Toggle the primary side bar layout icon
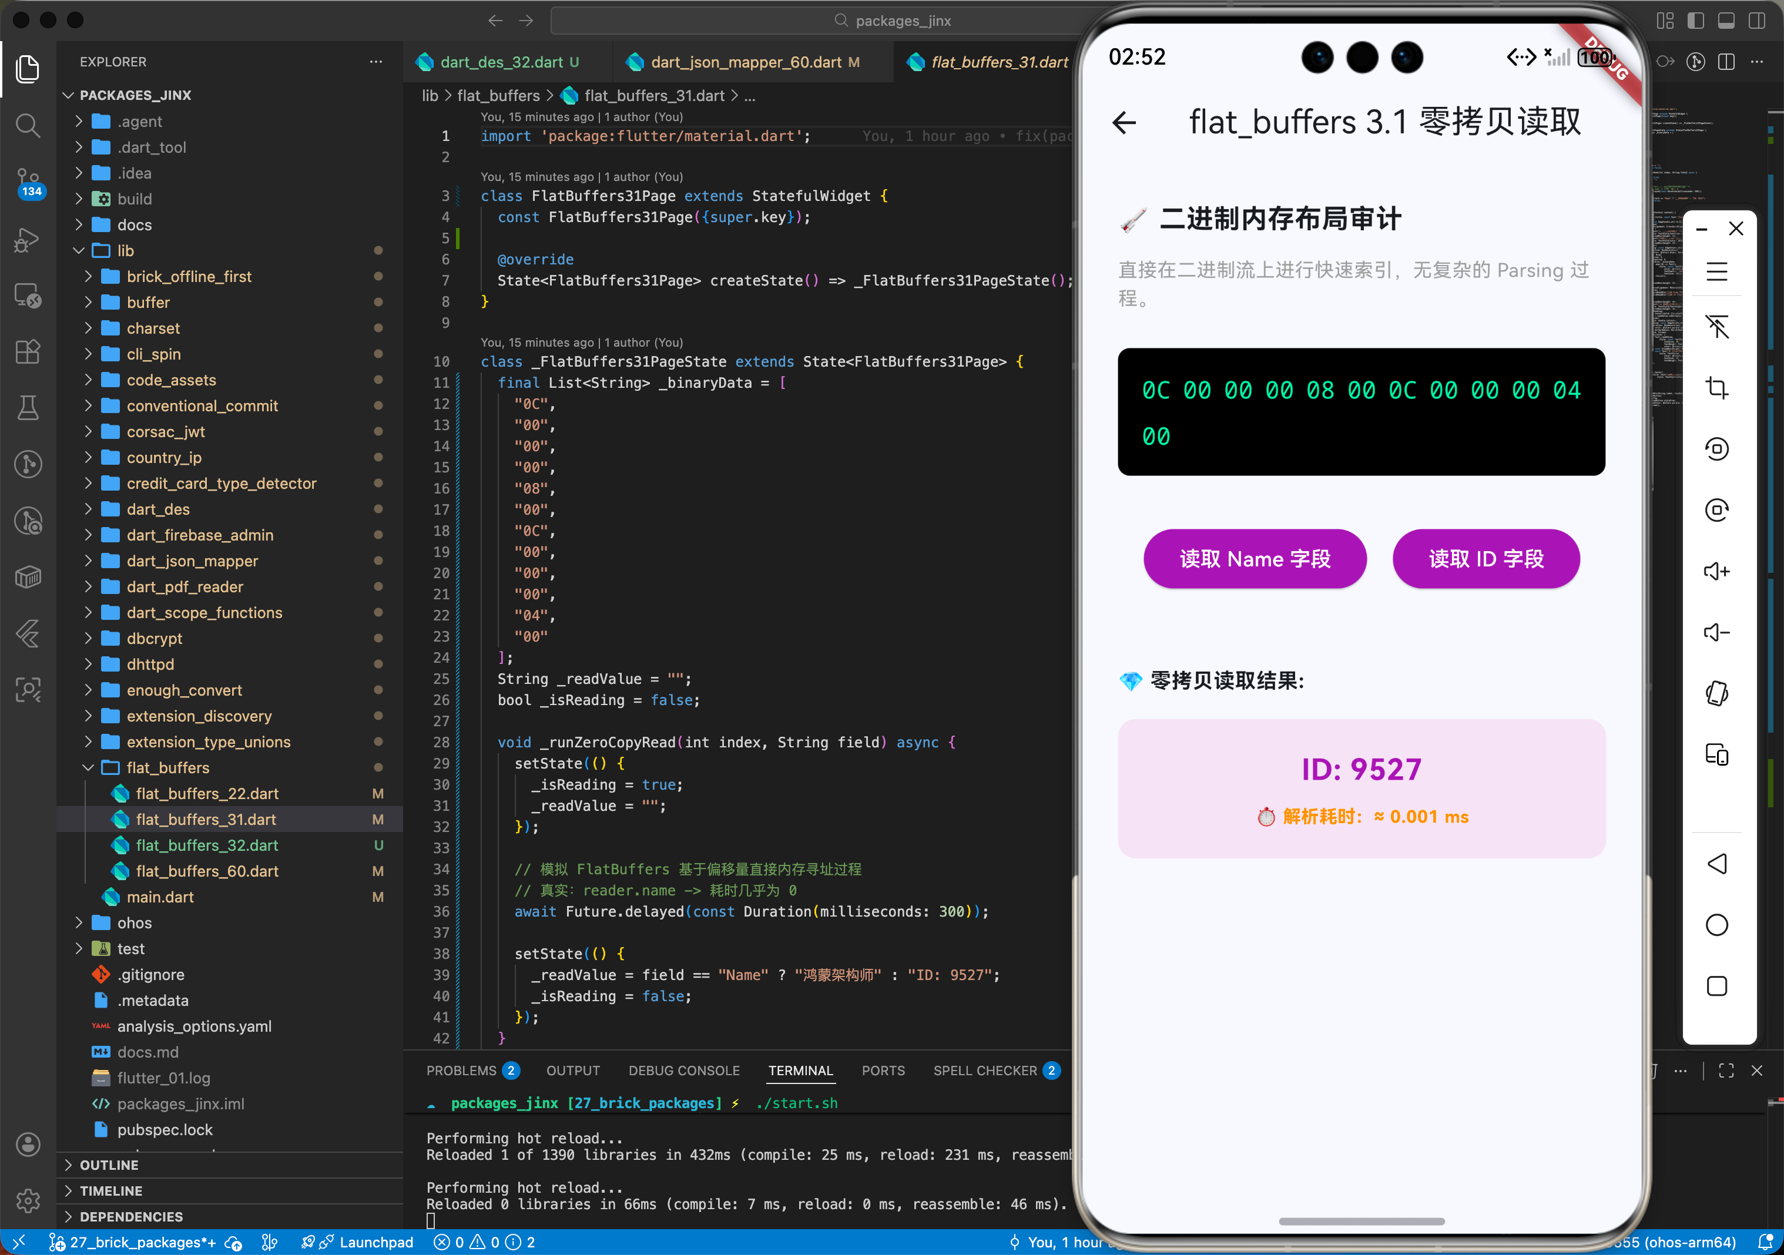Screen dimensions: 1784x1255 [x=1695, y=21]
